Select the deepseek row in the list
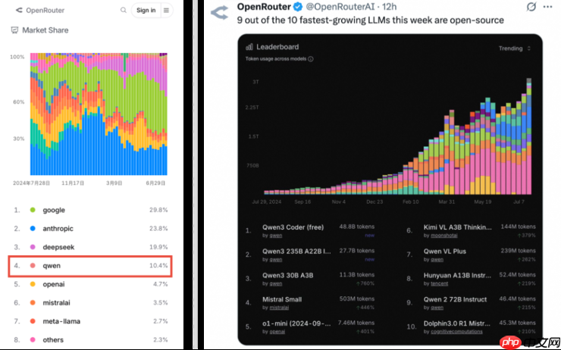 91,247
